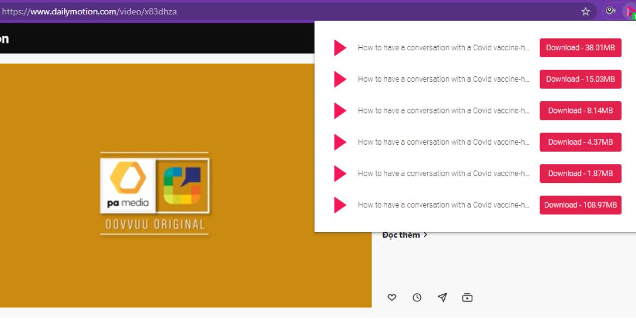Download the 108.97MB version
This screenshot has height=334, width=636.
point(580,205)
